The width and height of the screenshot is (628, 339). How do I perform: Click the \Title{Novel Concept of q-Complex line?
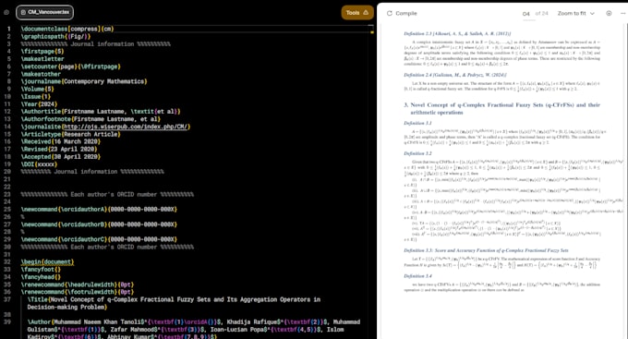tap(174, 303)
